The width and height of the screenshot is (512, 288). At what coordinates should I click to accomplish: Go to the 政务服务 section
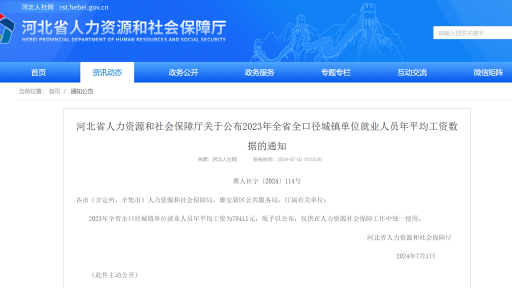click(259, 72)
